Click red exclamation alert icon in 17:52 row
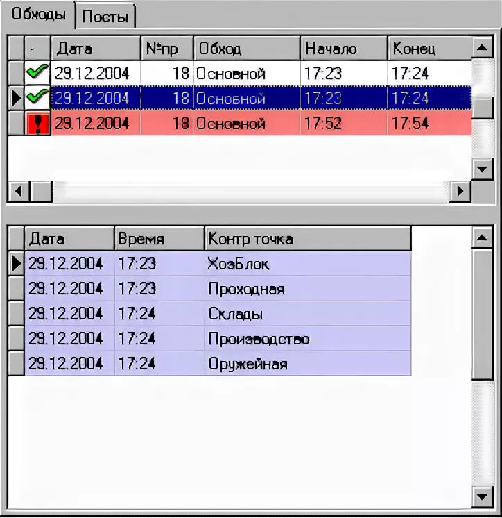The height and width of the screenshot is (518, 502). [37, 123]
